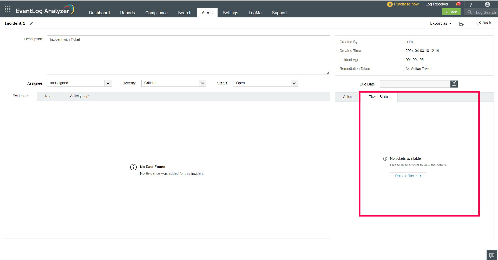Click into the Description text area
The height and width of the screenshot is (260, 498).
pyautogui.click(x=188, y=55)
